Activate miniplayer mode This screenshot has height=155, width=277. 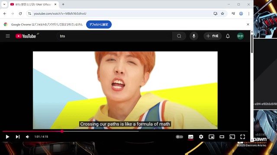point(212,137)
